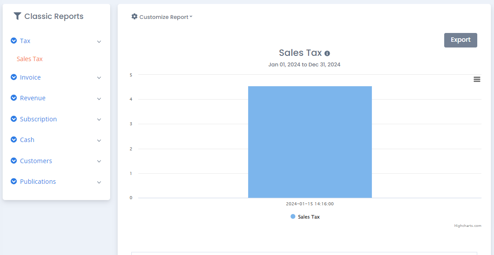Follow the Highcharts.com credit link
Image resolution: width=494 pixels, height=255 pixels.
[x=468, y=226]
